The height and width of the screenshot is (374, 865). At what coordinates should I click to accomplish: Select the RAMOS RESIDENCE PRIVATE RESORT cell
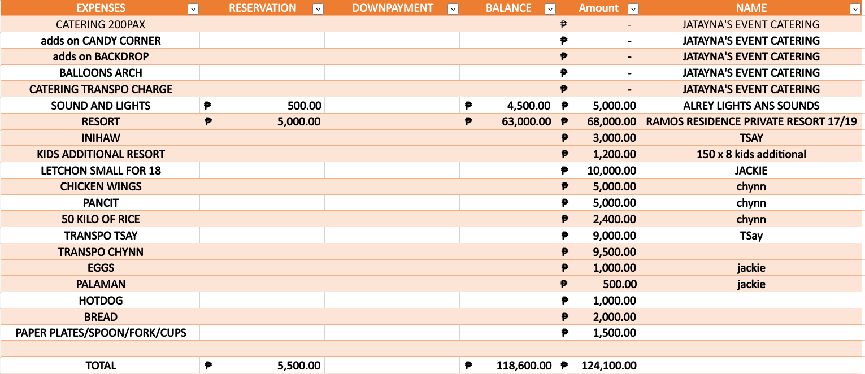coord(751,121)
